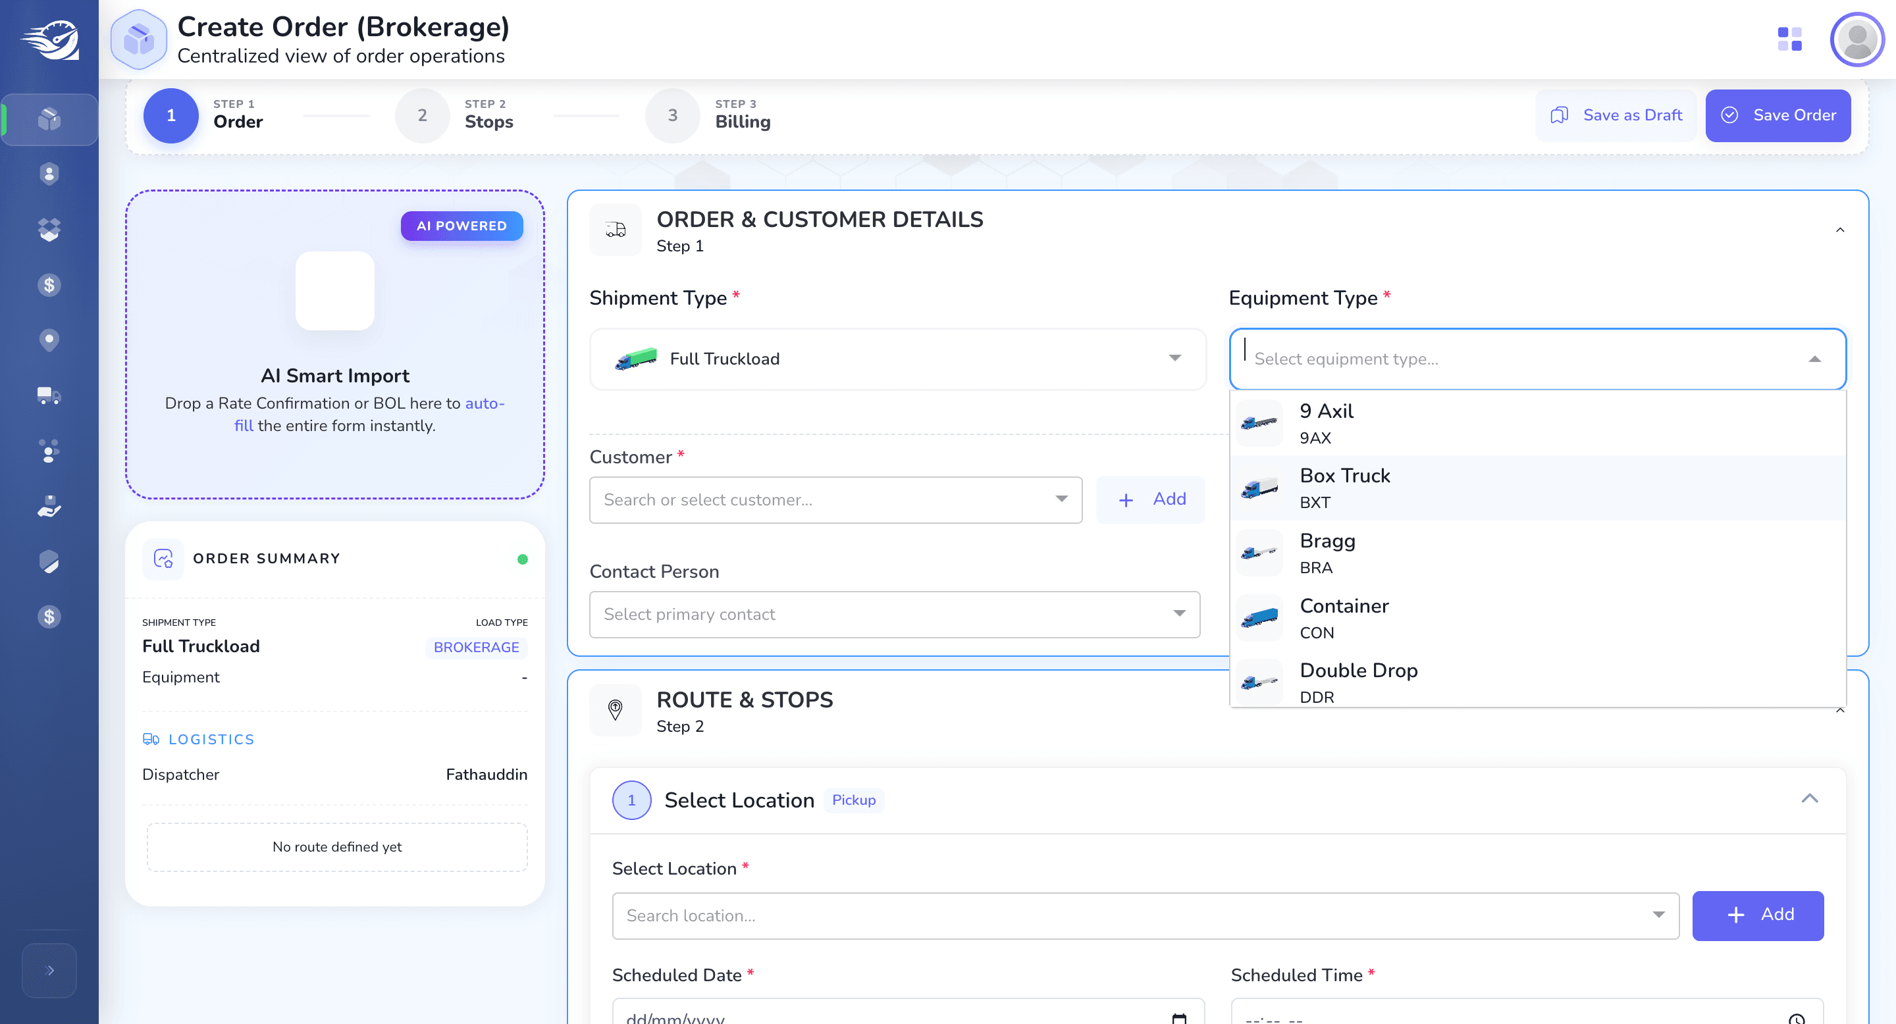Click the Order Summary panel icon
Image resolution: width=1896 pixels, height=1024 pixels.
point(163,559)
